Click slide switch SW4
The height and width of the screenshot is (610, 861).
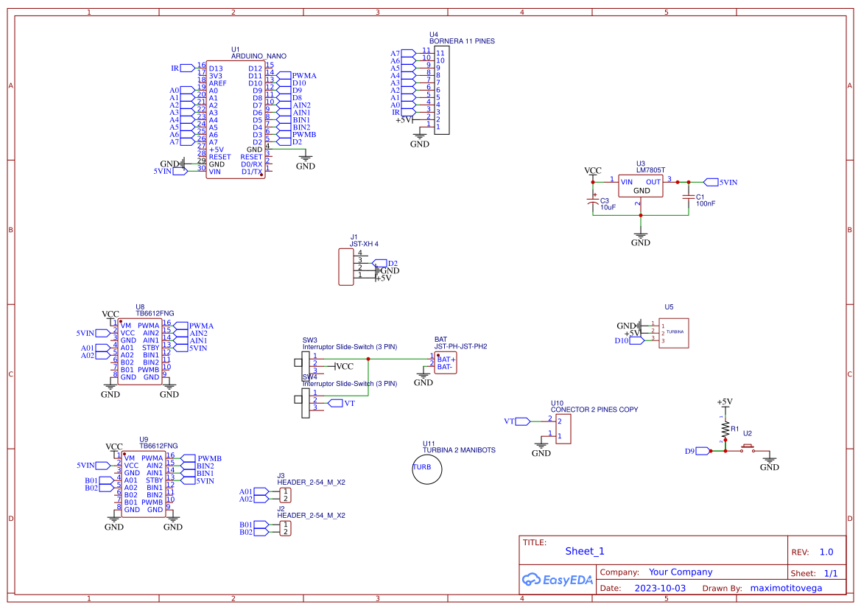click(x=306, y=404)
